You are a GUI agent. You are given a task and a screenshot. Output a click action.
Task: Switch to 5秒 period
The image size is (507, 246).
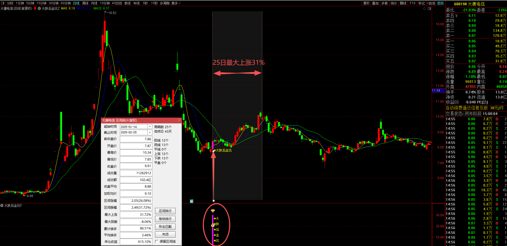[145, 3]
